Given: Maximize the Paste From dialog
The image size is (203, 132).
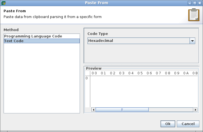Looking at the screenshot, I should pos(194,3).
